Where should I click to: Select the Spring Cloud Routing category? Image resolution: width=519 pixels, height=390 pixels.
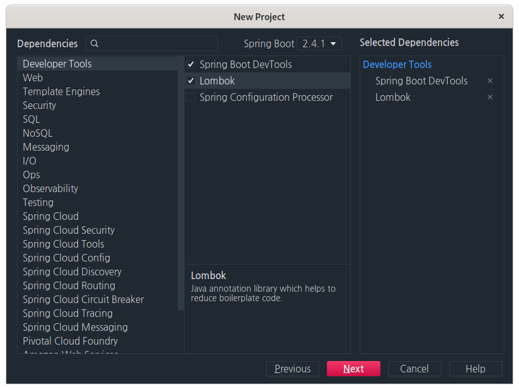click(x=98, y=285)
